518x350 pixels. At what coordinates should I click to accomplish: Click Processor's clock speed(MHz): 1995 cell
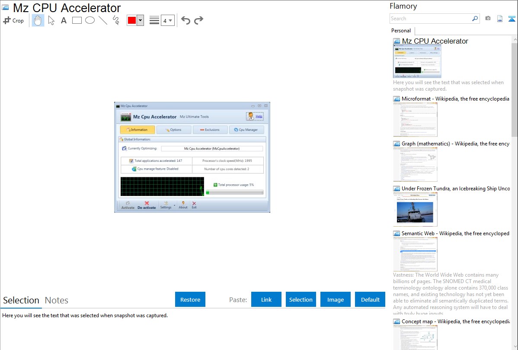[x=227, y=161]
